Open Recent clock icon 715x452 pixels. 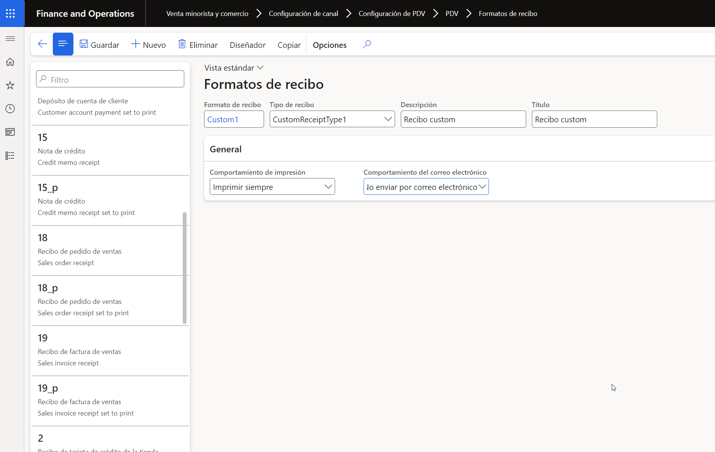[10, 109]
